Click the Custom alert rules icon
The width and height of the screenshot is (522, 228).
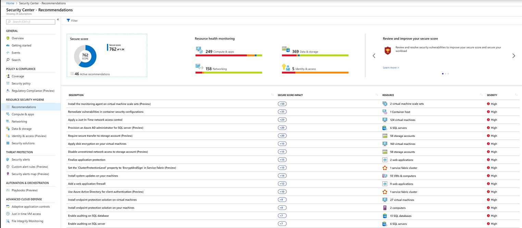click(x=8, y=167)
